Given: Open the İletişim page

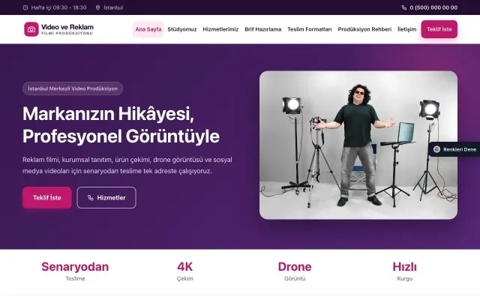Looking at the screenshot, I should 406,29.
